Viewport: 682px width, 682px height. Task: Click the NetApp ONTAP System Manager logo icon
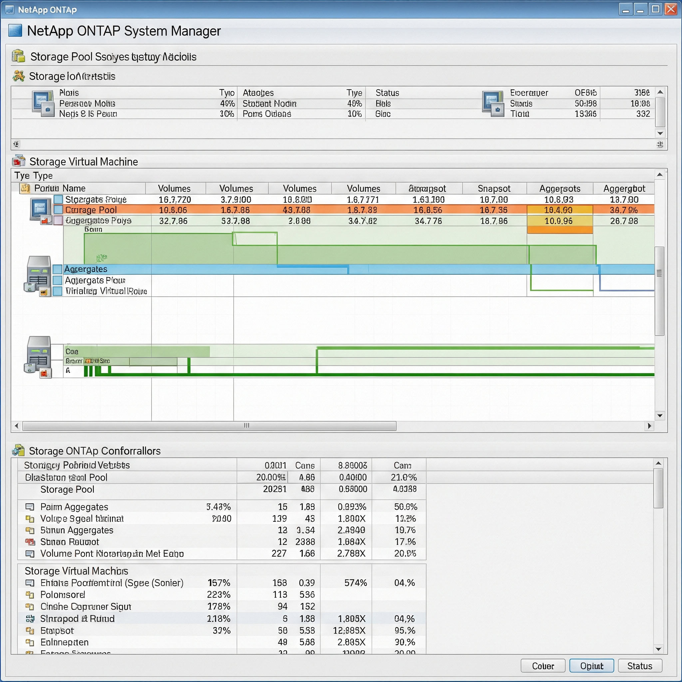click(15, 31)
